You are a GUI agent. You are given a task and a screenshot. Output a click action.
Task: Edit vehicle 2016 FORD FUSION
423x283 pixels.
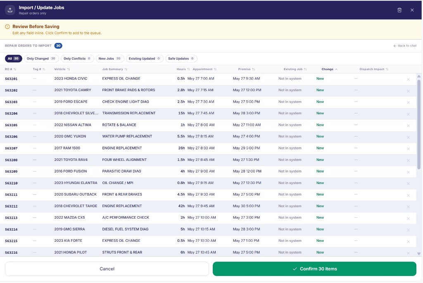(x=70, y=171)
